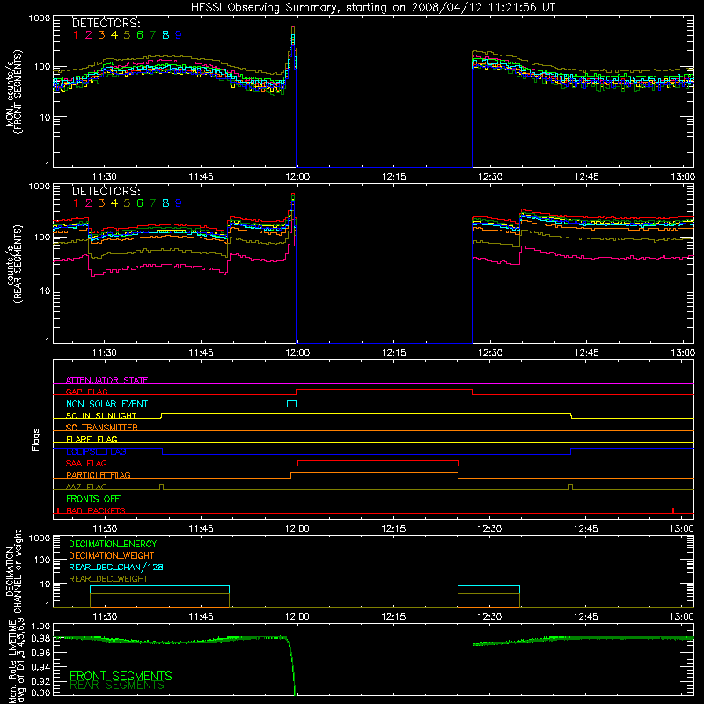Pick detector 5 legend number in rear segments plot

[127, 203]
